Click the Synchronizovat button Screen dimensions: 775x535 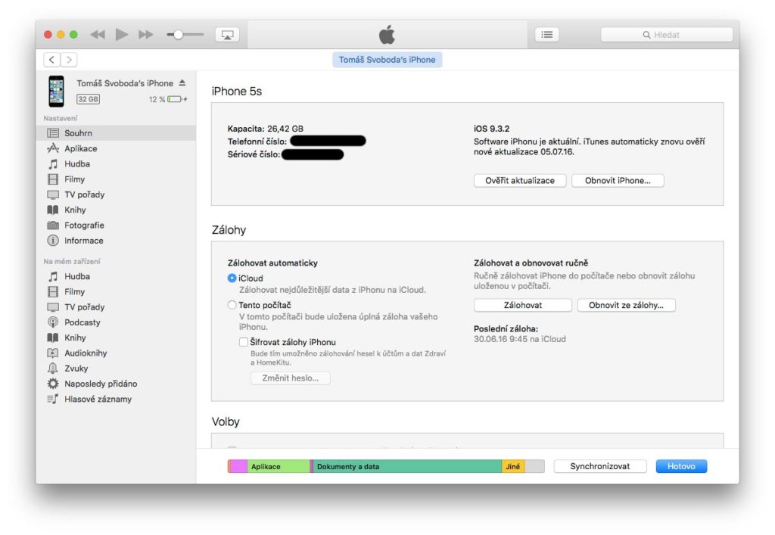click(x=600, y=466)
